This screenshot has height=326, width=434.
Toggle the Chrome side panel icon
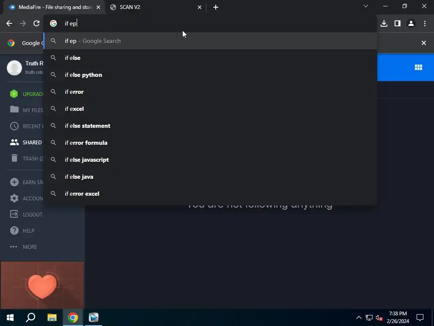click(x=398, y=24)
